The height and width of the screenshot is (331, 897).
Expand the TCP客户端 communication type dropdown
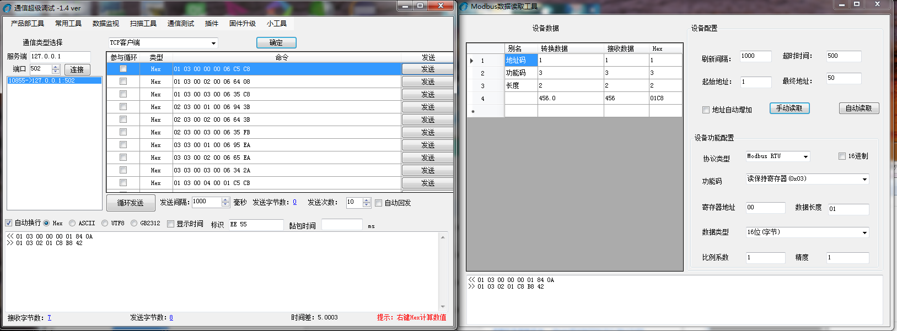click(213, 43)
